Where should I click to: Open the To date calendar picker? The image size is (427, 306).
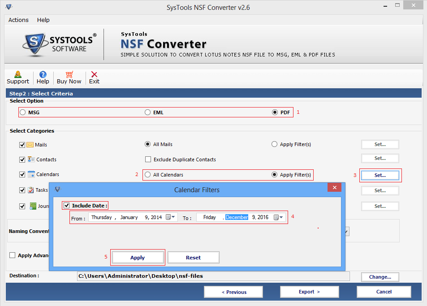278,217
